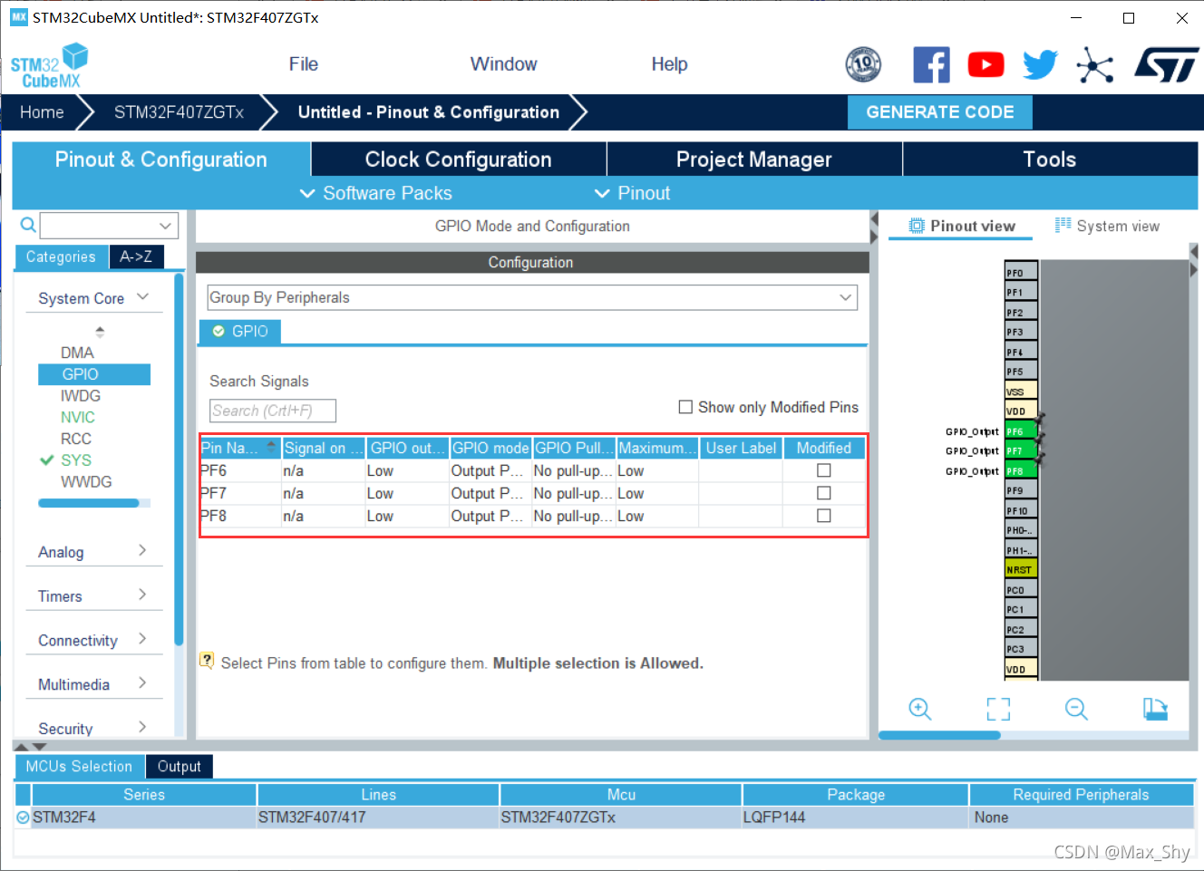Select RCC in System Core list

pyautogui.click(x=76, y=439)
